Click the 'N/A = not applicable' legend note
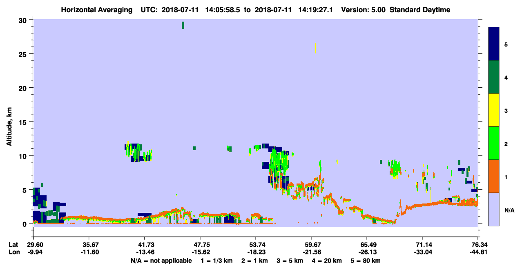 click(x=161, y=261)
